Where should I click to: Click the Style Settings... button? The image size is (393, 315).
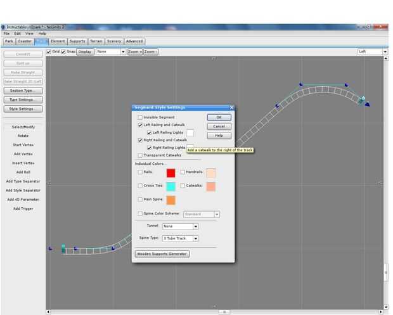click(23, 109)
